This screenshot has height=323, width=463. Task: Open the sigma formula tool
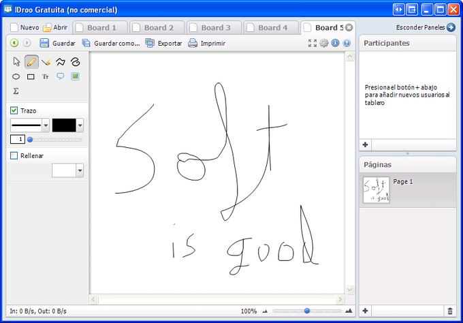16,91
